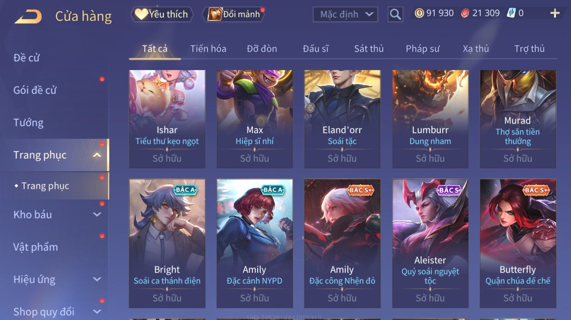Click the golden back arrow icon

[28, 16]
